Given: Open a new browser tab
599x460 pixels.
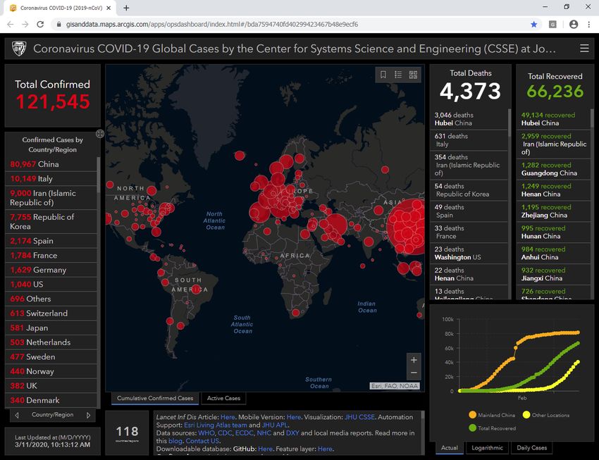Looking at the screenshot, I should [126, 8].
